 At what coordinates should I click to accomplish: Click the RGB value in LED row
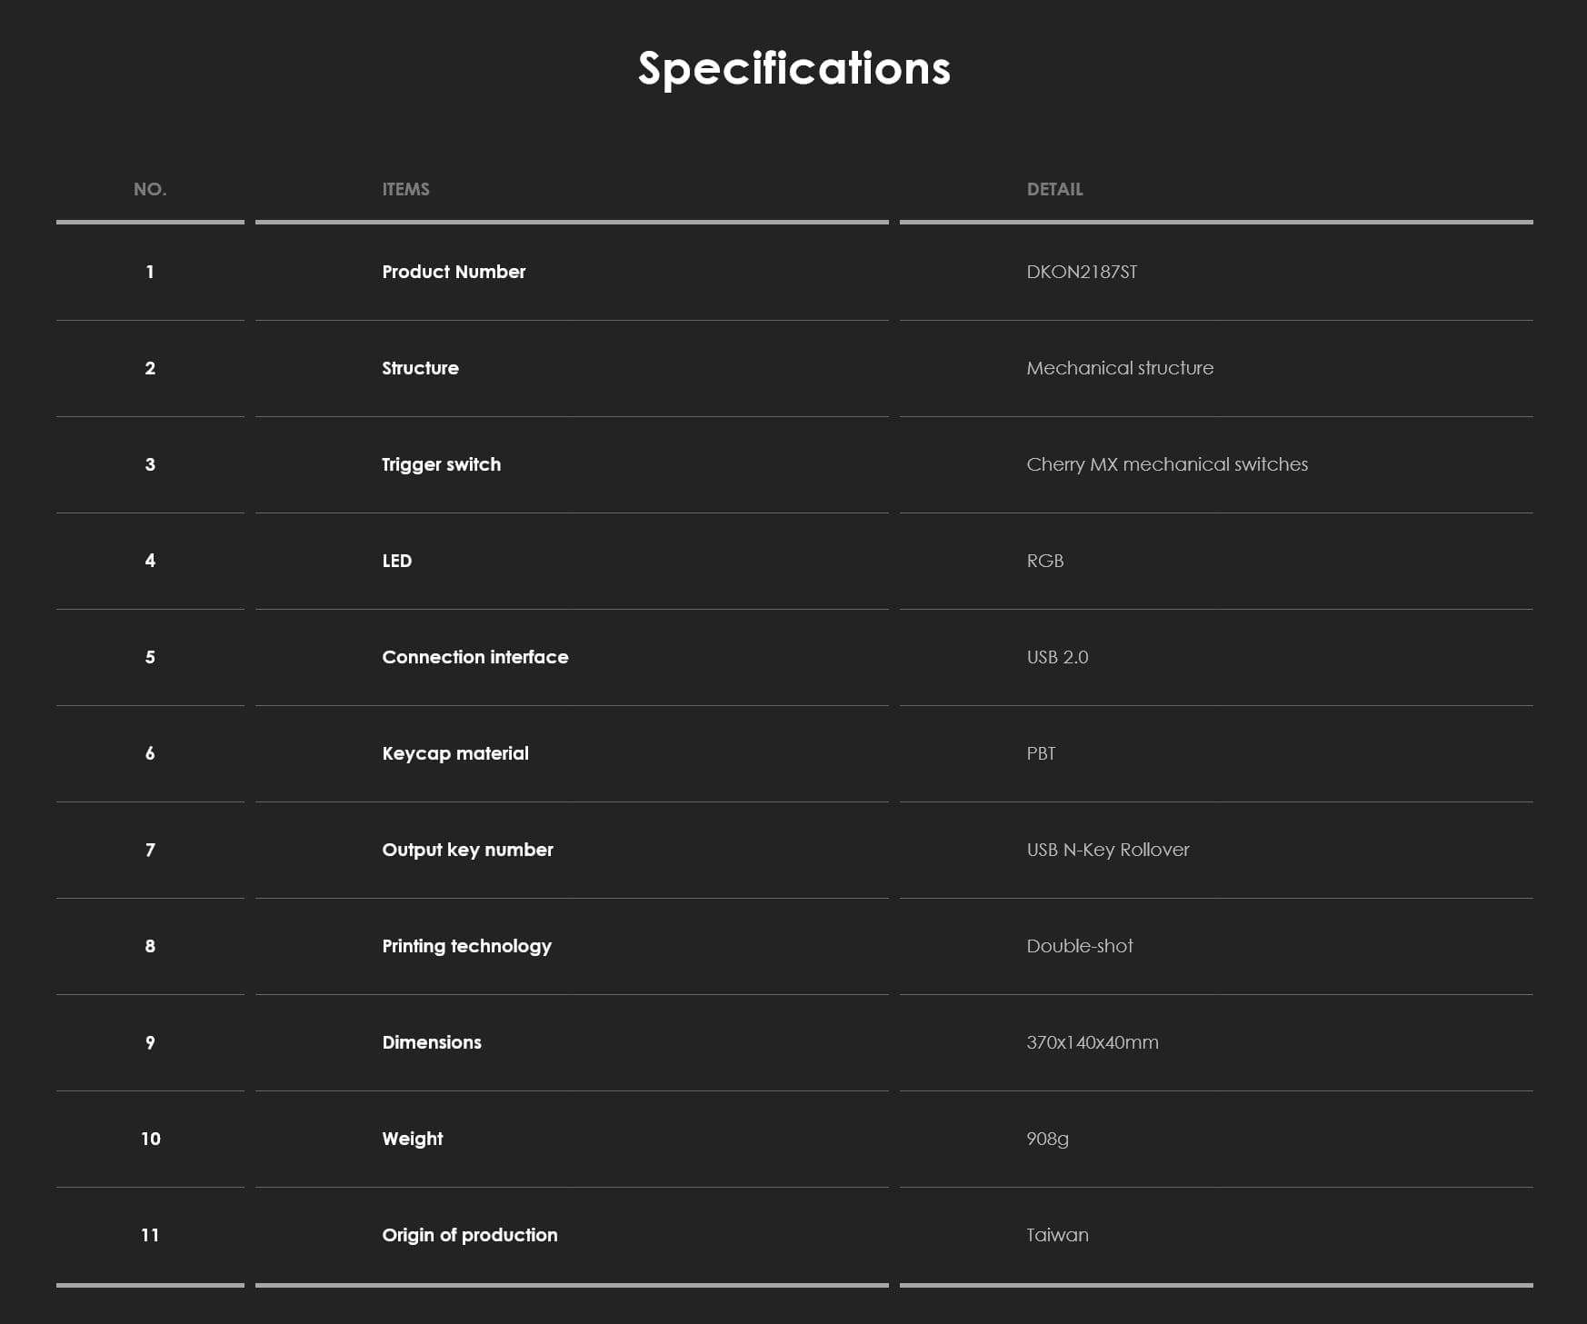[x=1044, y=561]
